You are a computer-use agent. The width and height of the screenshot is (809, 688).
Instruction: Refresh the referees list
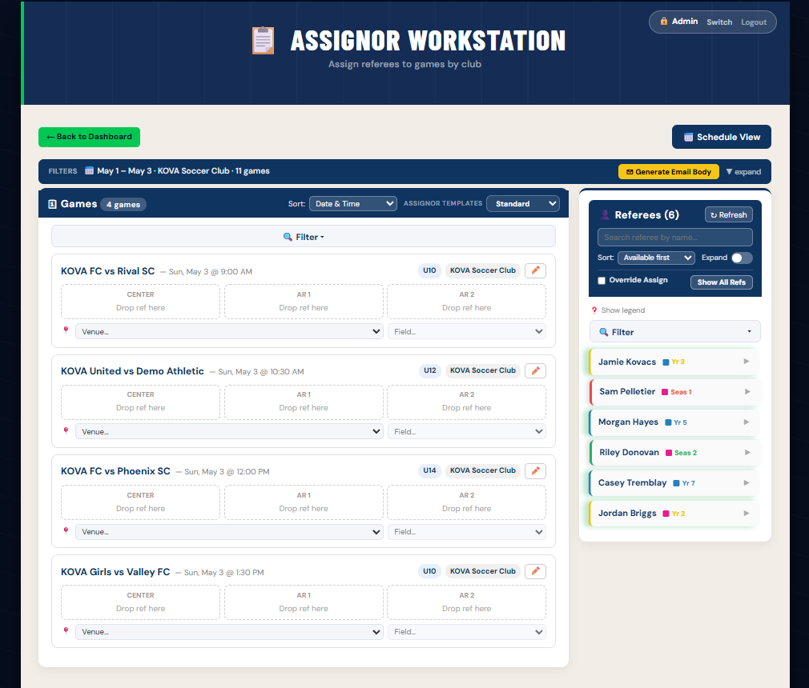[729, 215]
